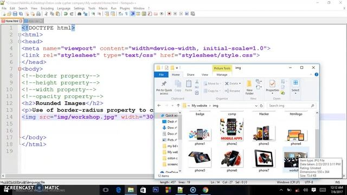Click the Explorer Up arrow
The image size is (347, 195).
(178, 106)
